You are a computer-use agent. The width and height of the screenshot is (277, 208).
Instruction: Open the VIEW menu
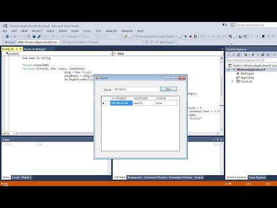(24, 31)
